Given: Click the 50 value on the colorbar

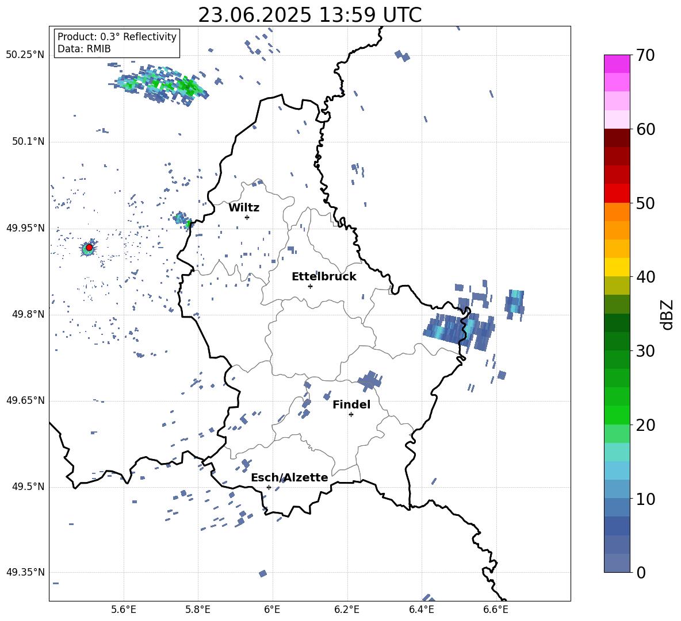Looking at the screenshot, I should click(x=645, y=203).
